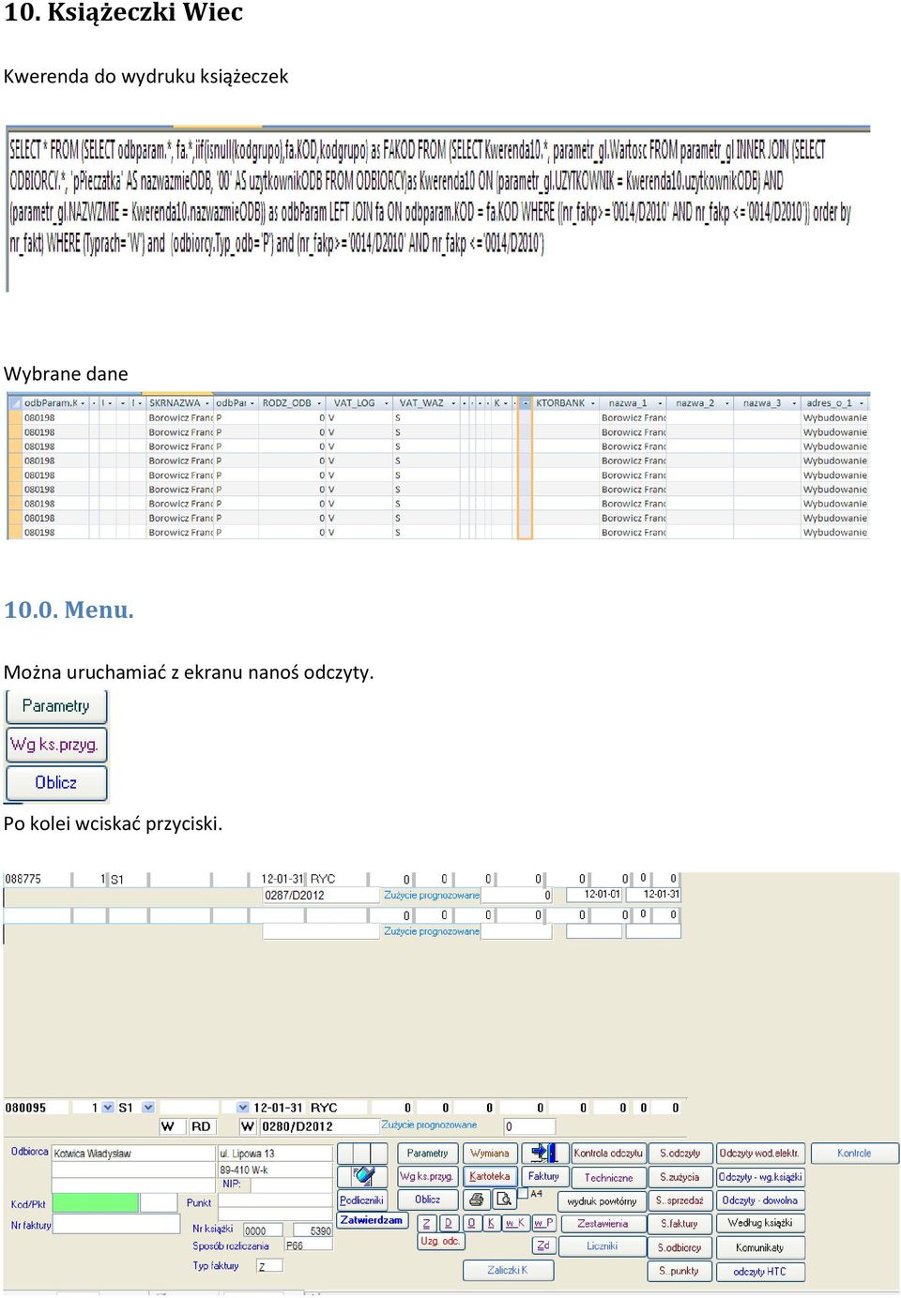This screenshot has height=1298, width=901.
Task: Click the pencil edit icon button
Action: coord(362,1175)
